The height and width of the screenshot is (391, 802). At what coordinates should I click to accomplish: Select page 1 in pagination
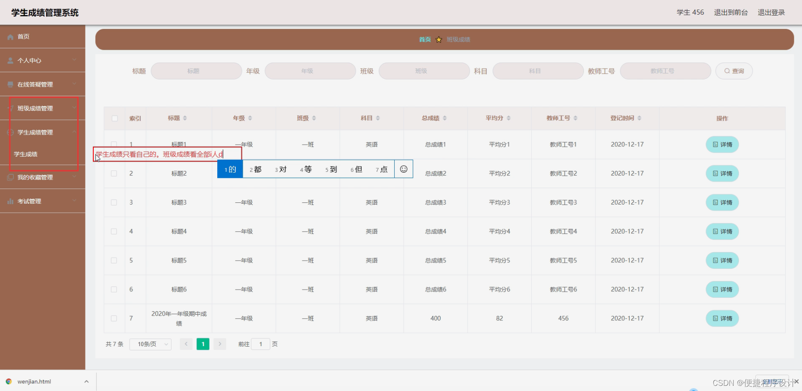(203, 344)
